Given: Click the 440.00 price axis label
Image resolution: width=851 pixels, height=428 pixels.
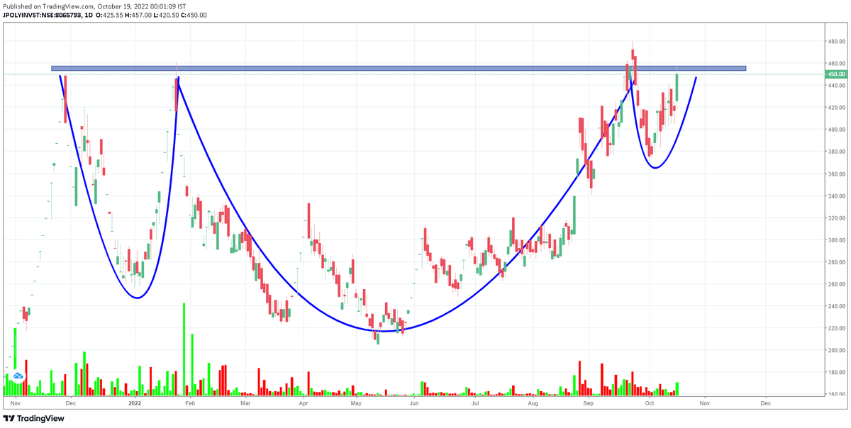Looking at the screenshot, I should [837, 85].
